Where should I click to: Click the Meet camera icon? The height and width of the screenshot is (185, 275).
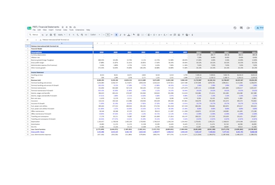[x=248, y=28]
